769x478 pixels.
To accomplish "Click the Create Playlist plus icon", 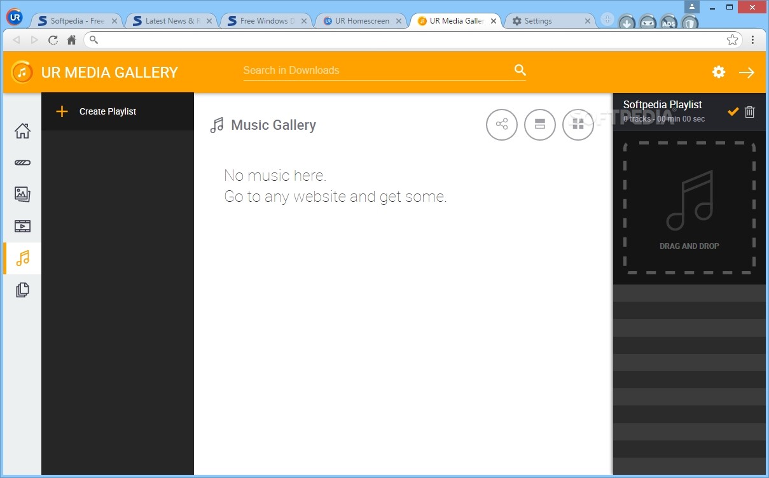I will [x=62, y=111].
